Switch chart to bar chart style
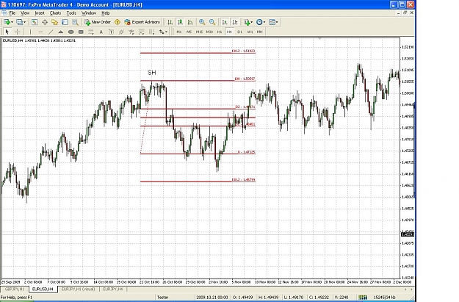 (x=170, y=22)
